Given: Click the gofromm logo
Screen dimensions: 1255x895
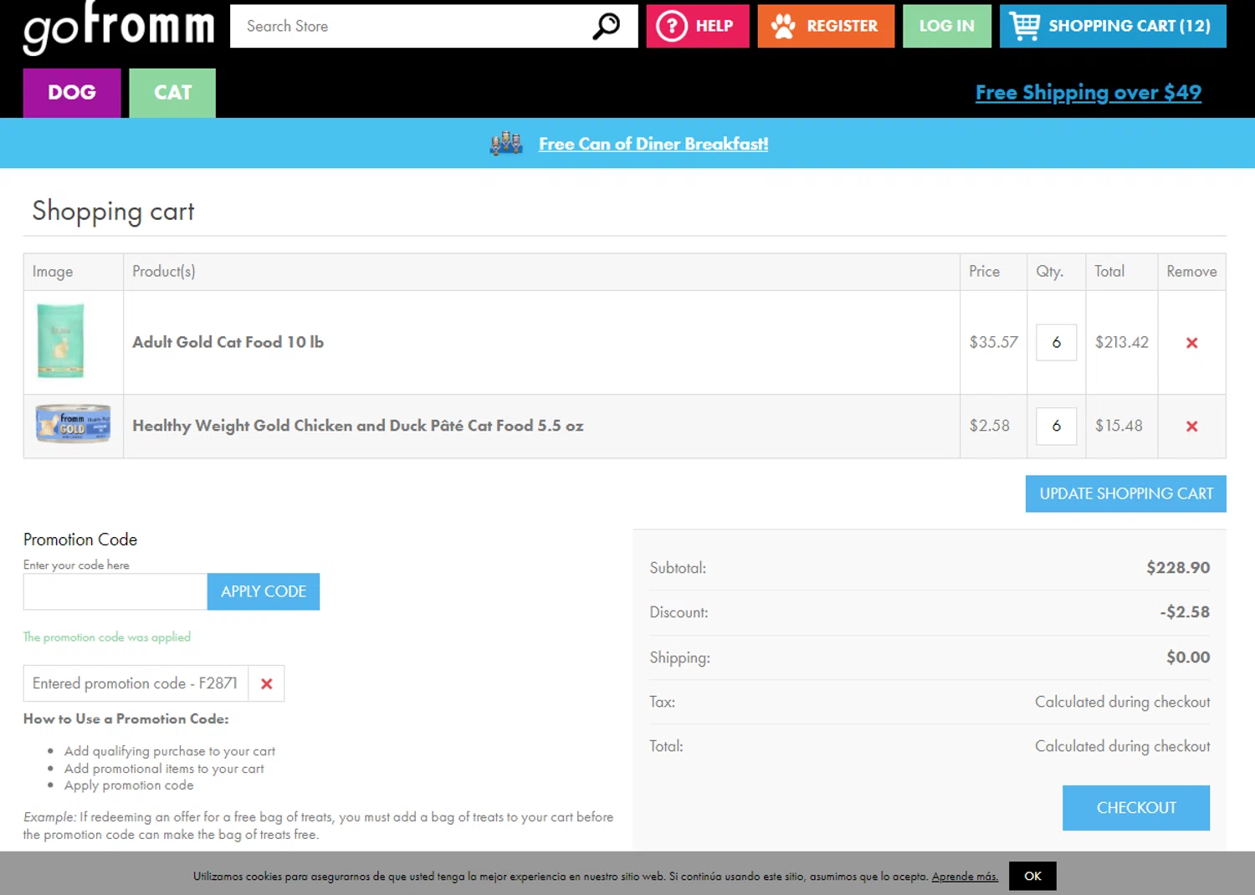Looking at the screenshot, I should (119, 28).
